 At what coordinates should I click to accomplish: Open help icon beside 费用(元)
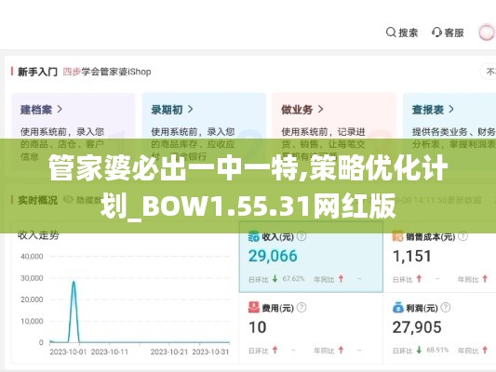[302, 307]
